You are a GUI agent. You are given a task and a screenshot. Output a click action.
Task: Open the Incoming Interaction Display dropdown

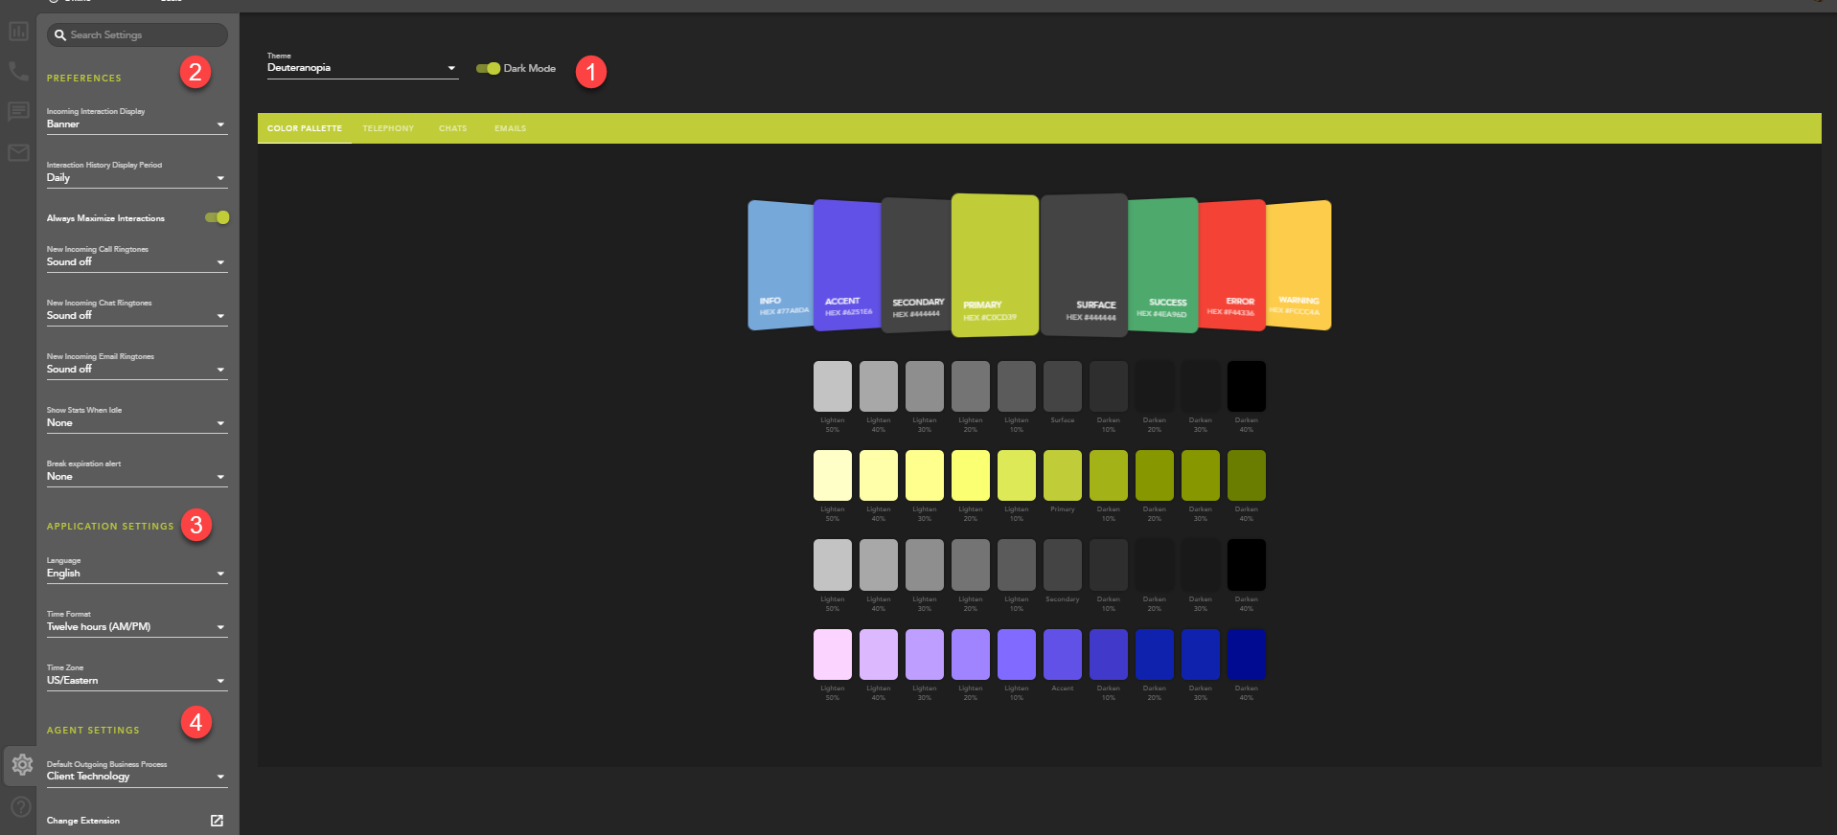click(x=136, y=124)
